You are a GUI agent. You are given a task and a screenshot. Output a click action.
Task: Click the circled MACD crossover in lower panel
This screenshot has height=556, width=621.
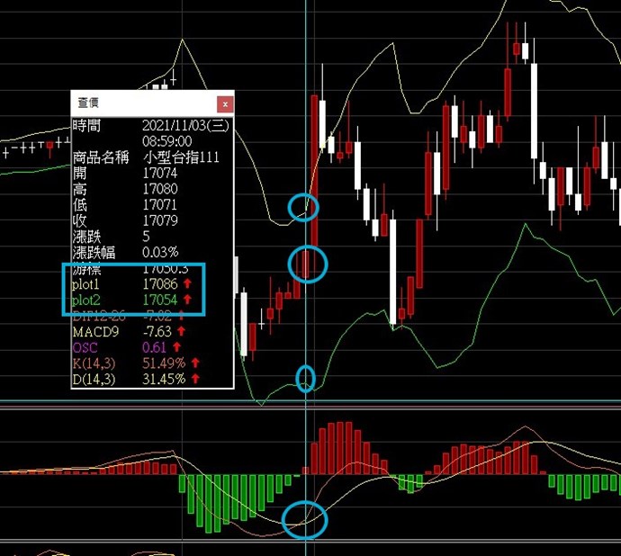305,520
